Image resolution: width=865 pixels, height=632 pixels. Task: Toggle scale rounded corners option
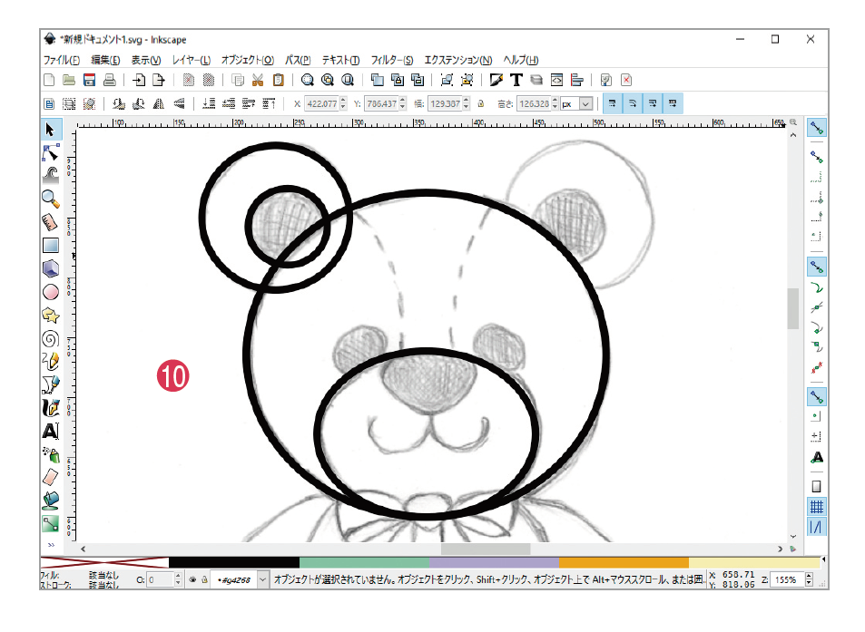point(633,103)
